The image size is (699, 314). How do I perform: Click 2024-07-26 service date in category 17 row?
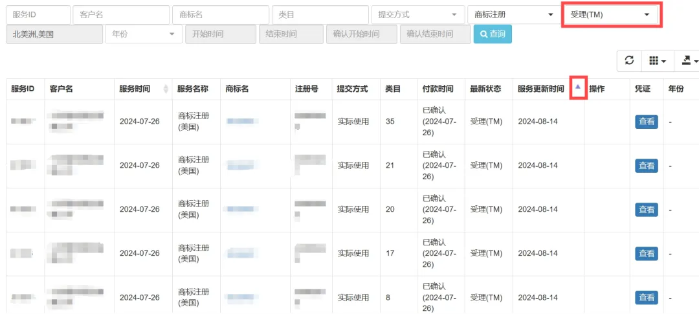(140, 253)
